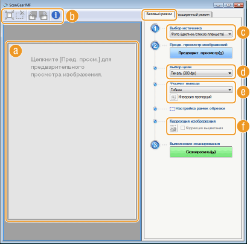The image size is (250, 244).
Task: Enable the Коррекция выцветания checkbox
Action: 182,128
